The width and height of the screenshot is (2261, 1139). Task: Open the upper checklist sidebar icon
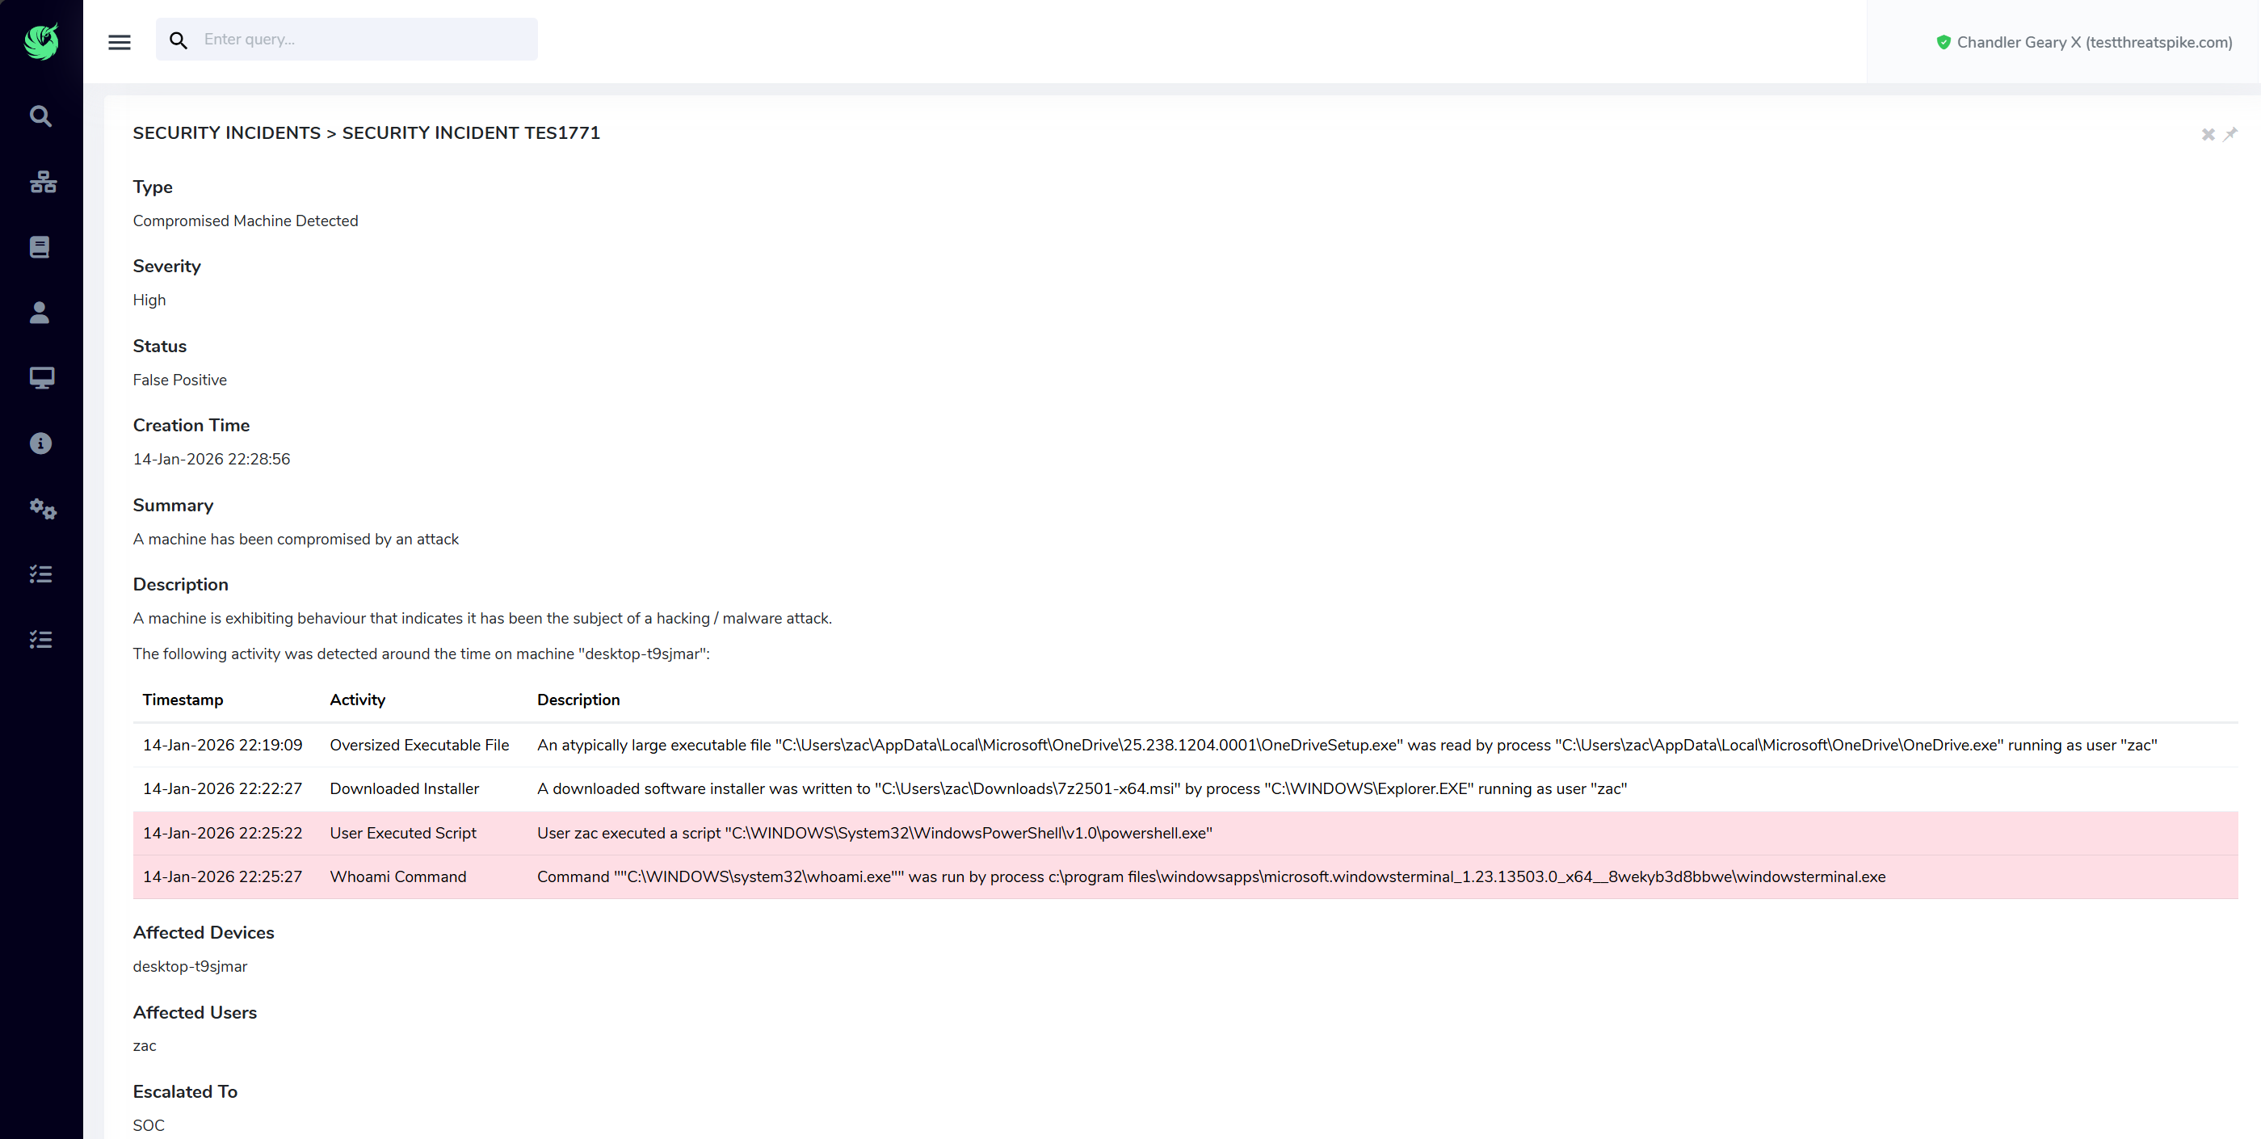pyautogui.click(x=40, y=574)
